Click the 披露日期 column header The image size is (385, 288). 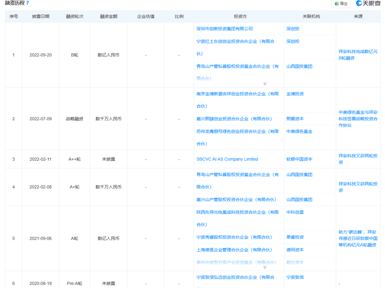click(41, 16)
